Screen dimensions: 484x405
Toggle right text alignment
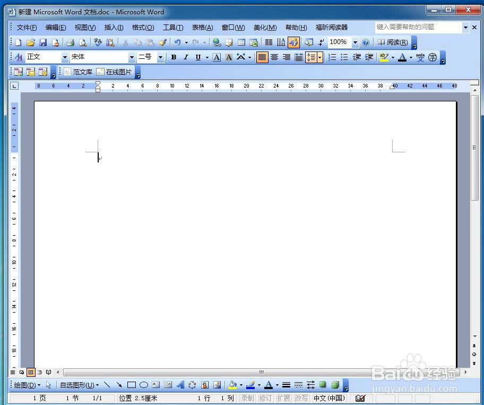tap(287, 57)
